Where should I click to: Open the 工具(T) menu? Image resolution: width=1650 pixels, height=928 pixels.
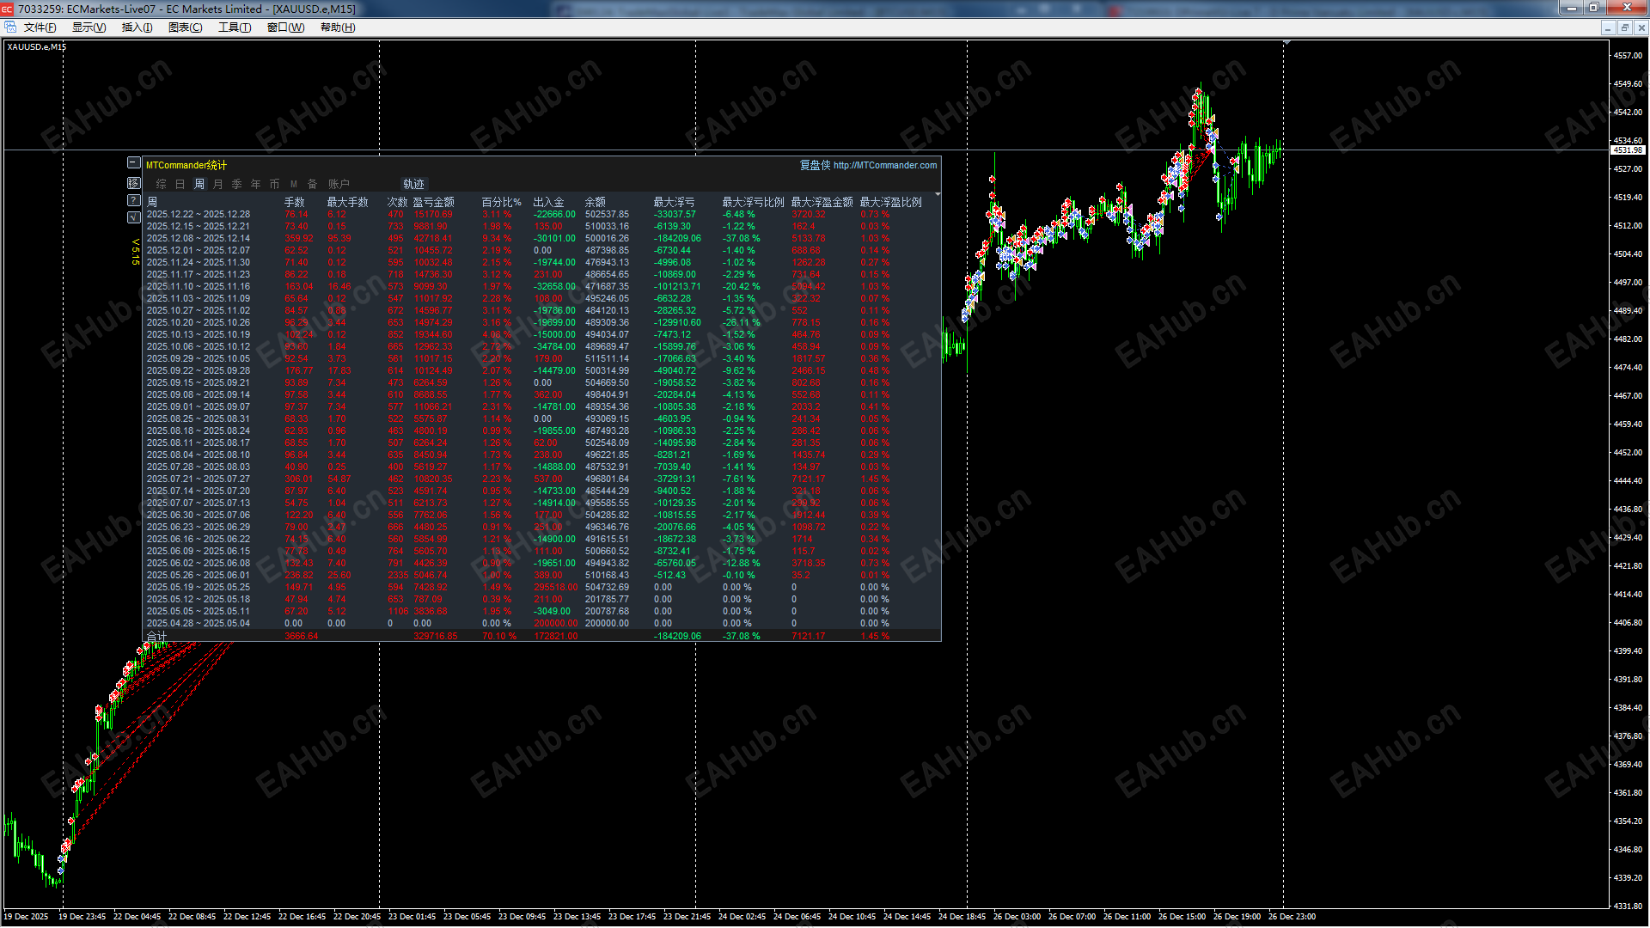click(x=234, y=27)
